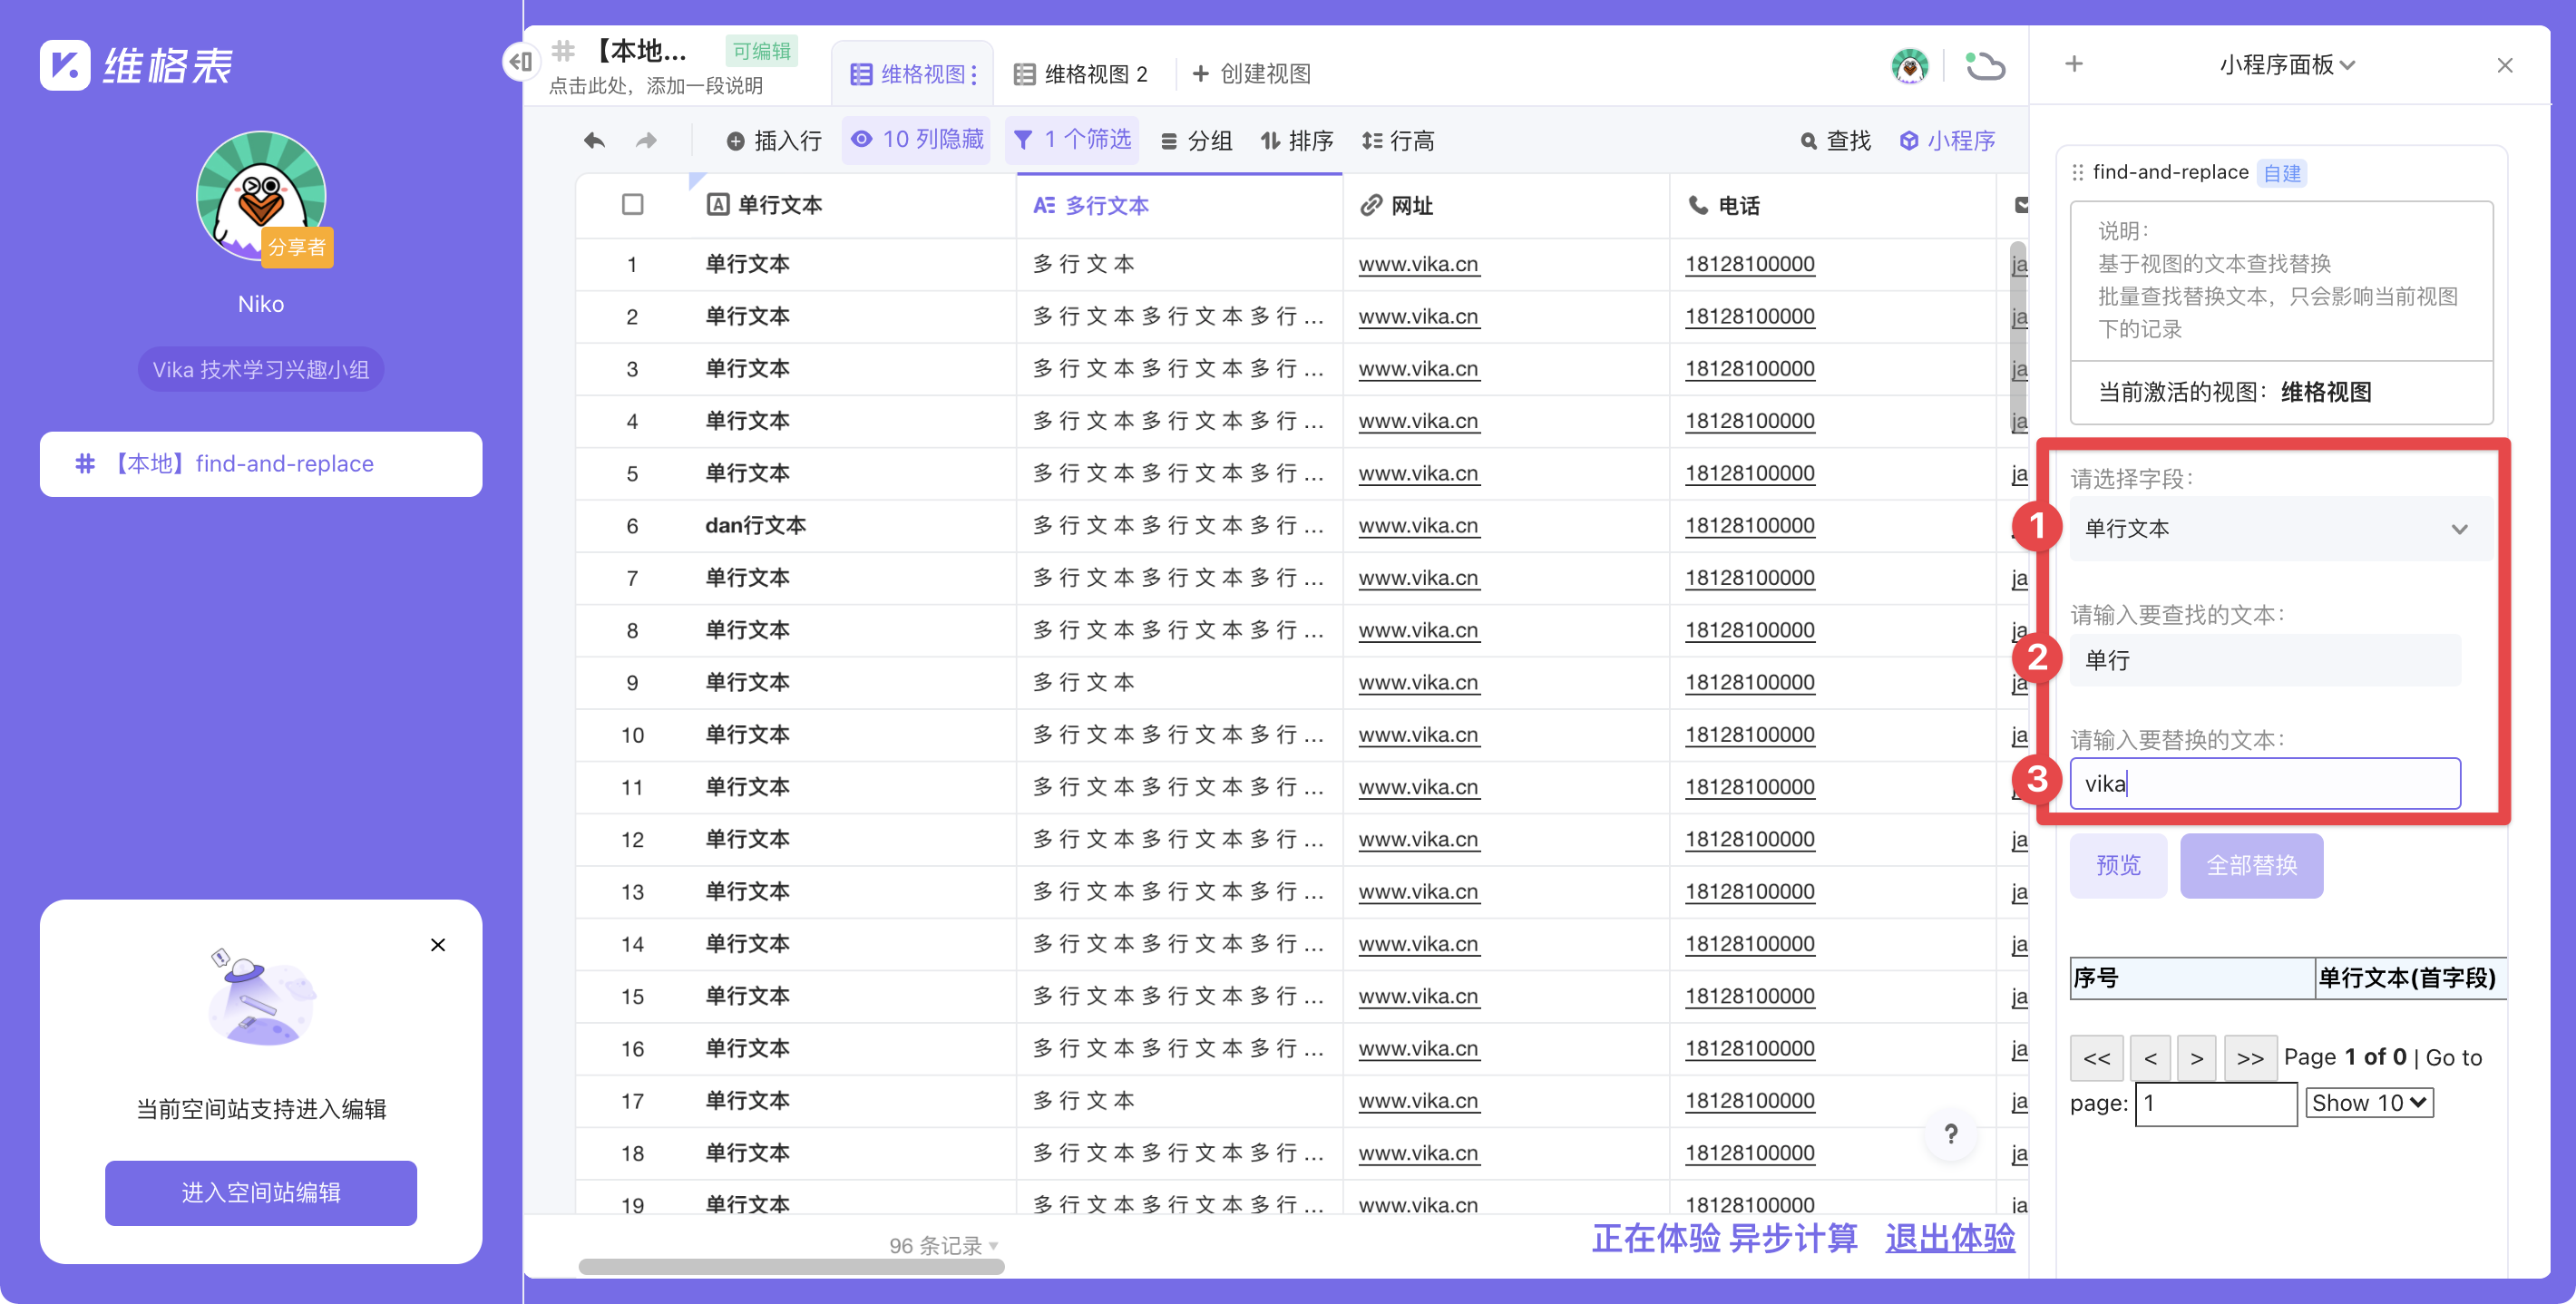Click the undo arrow in the toolbar
The width and height of the screenshot is (2576, 1304).
click(594, 140)
